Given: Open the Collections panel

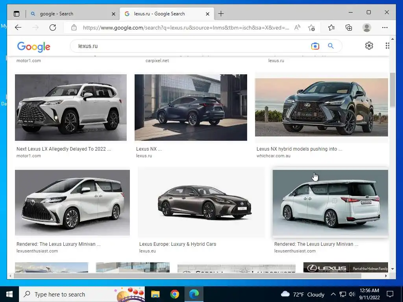Looking at the screenshot, I should [x=349, y=28].
